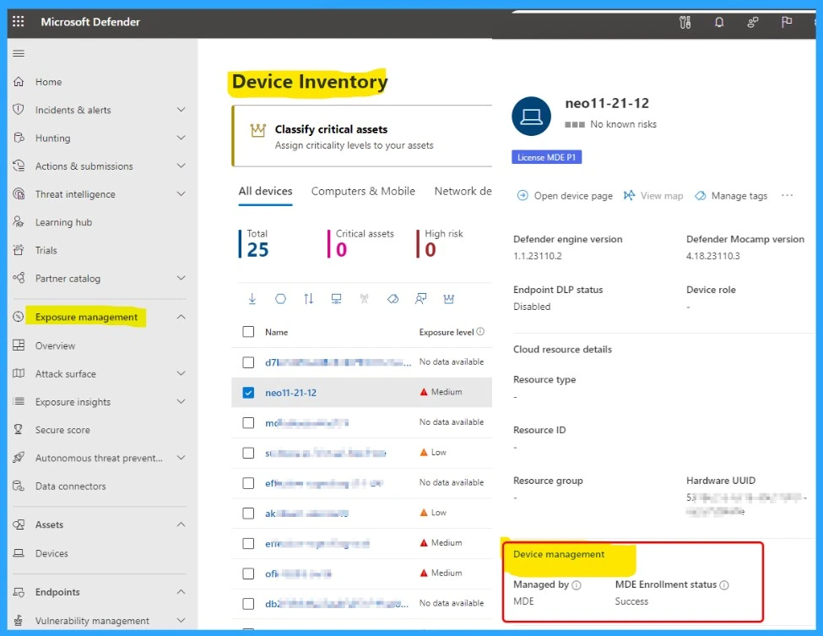Click the tag icon in device toolbar
Image resolution: width=823 pixels, height=636 pixels.
pyautogui.click(x=393, y=299)
